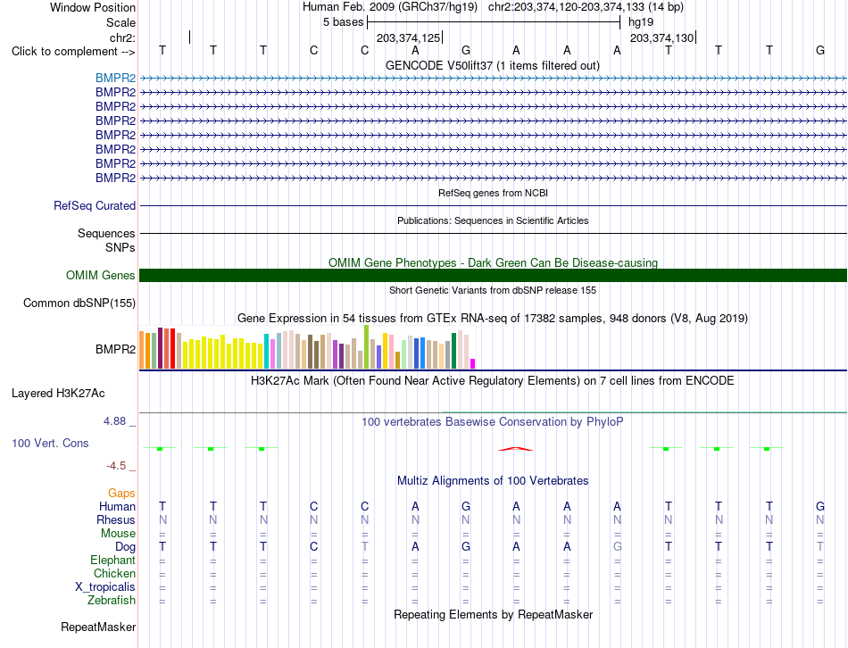Open the Common dbSNP(155) track label

(79, 303)
